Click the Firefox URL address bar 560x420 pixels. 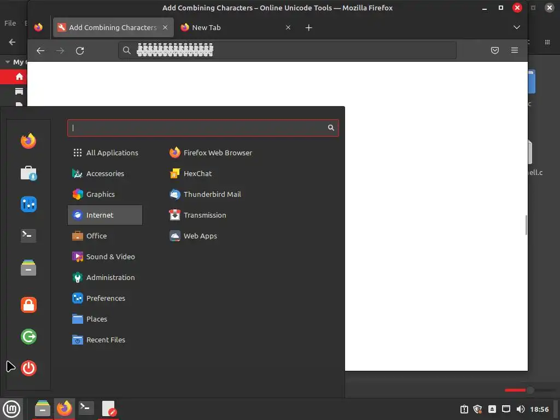(x=287, y=50)
